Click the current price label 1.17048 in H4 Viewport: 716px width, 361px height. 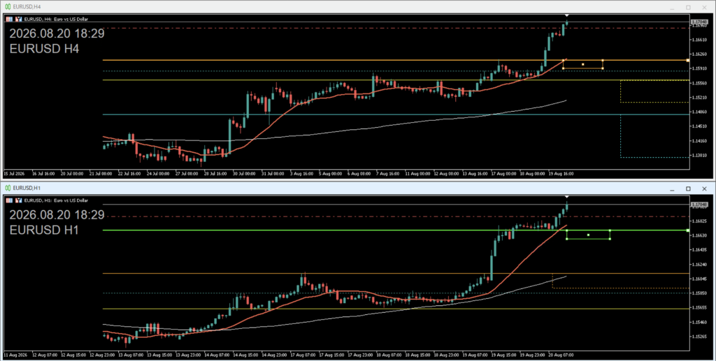(699, 22)
